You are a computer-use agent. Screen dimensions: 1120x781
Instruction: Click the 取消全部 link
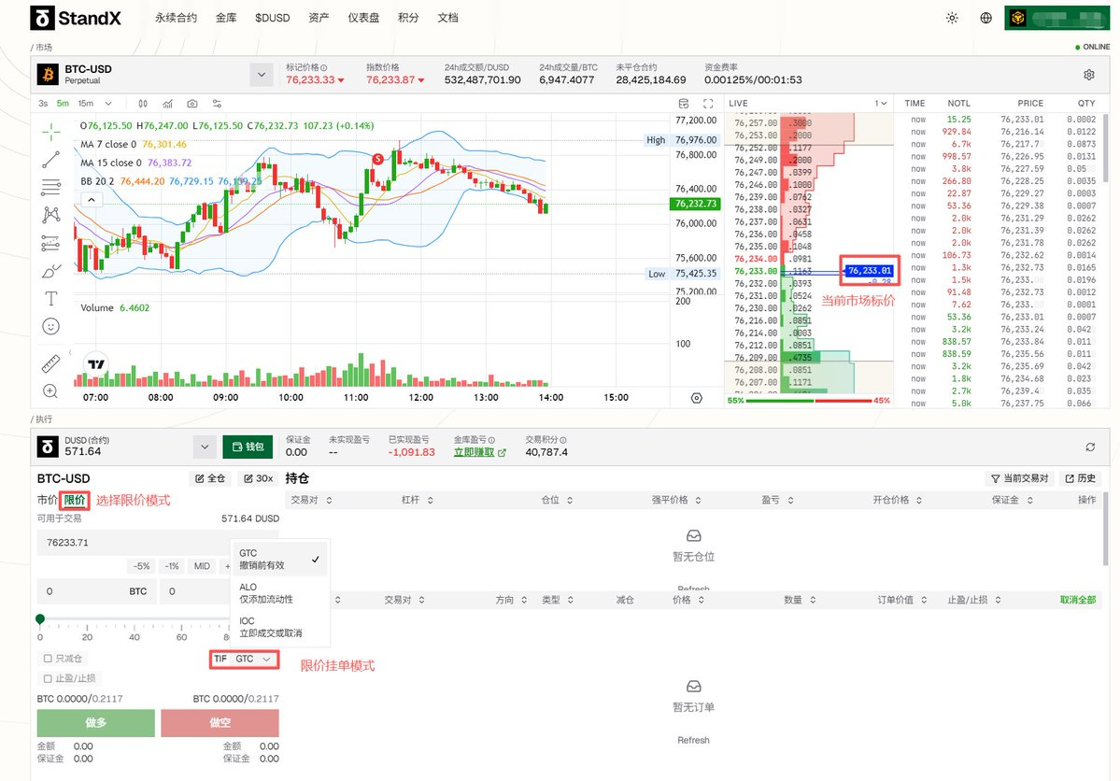click(1077, 600)
